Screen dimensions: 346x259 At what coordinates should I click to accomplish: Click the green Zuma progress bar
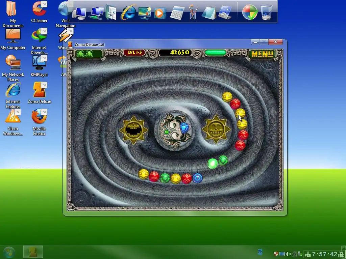click(x=215, y=53)
